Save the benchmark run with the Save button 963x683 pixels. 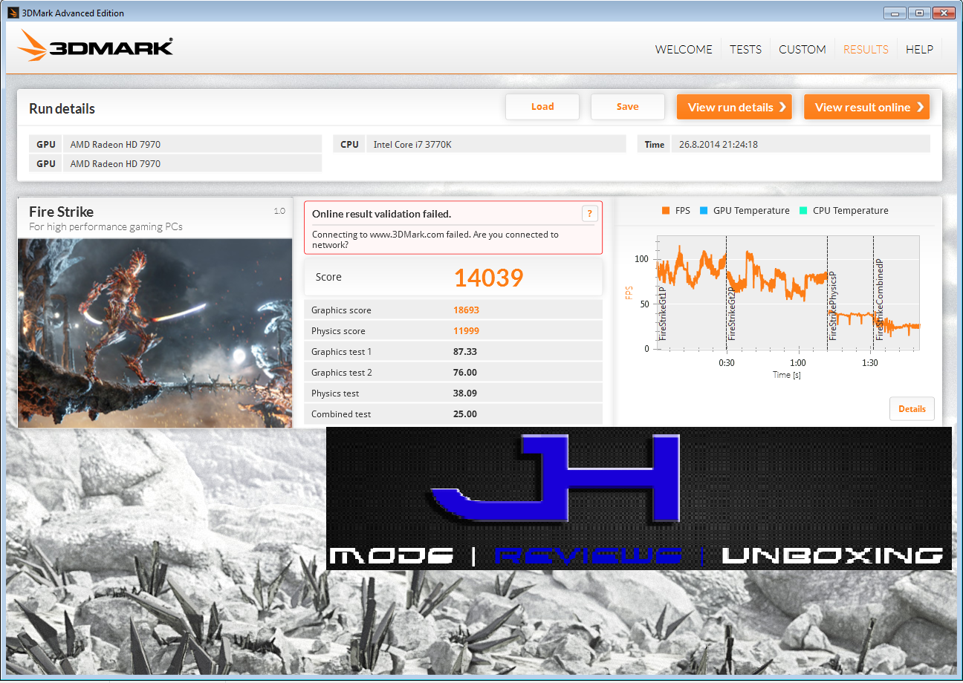tap(627, 106)
